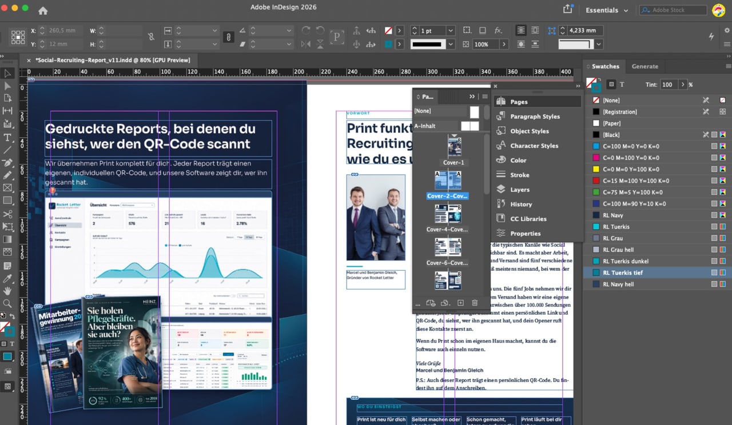Toggle formatting affects container in Swatches panel
The height and width of the screenshot is (425, 732).
tap(611, 85)
